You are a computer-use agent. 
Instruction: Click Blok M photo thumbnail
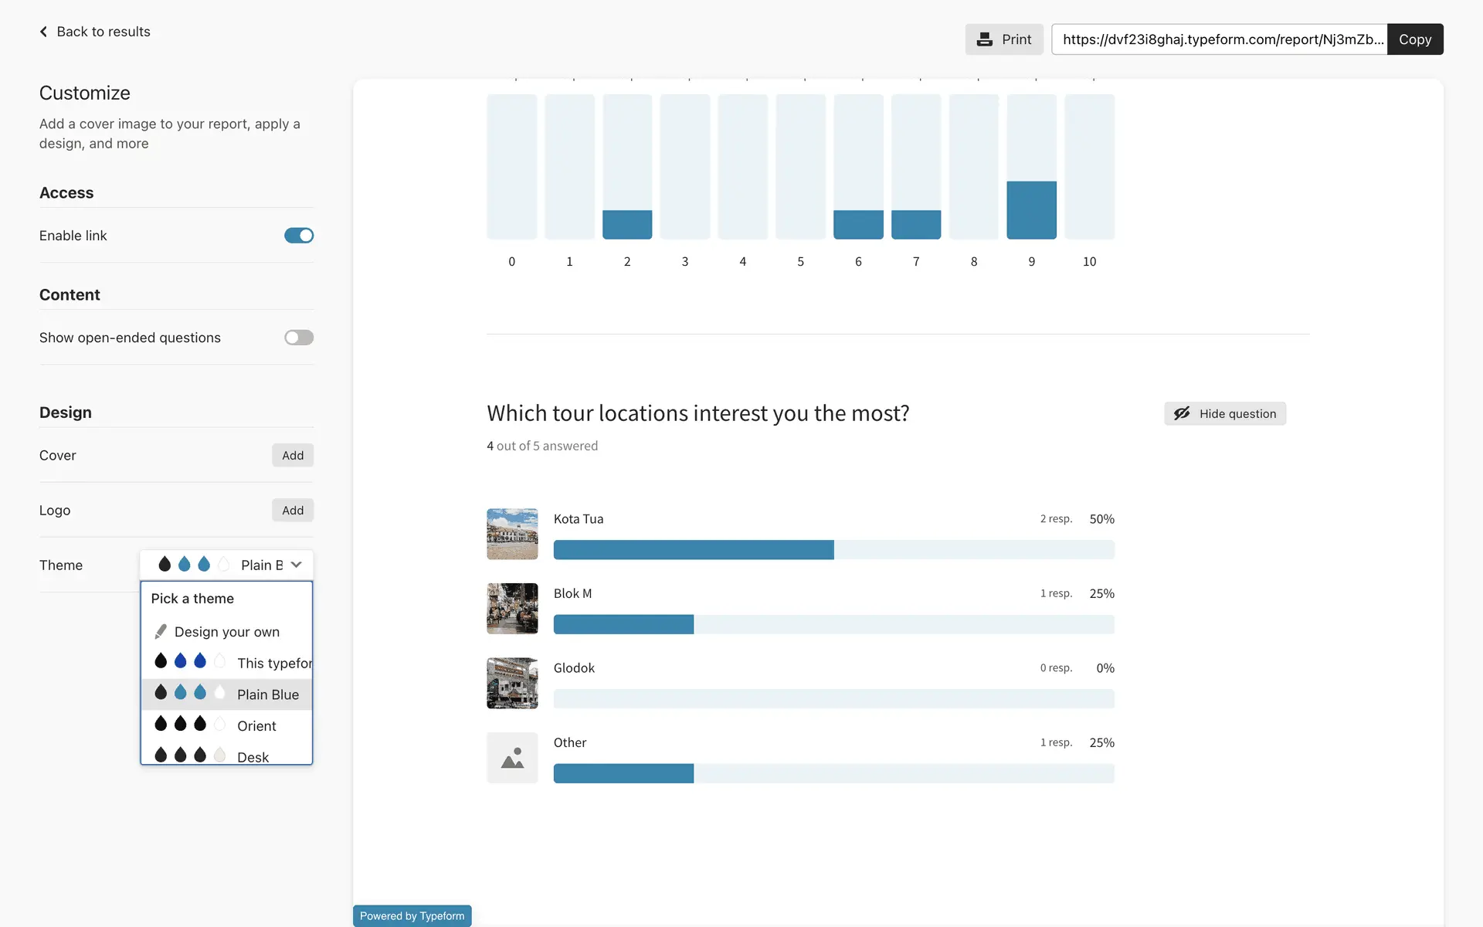512,609
